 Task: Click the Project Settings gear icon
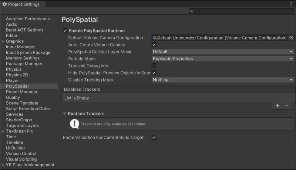[4, 4]
